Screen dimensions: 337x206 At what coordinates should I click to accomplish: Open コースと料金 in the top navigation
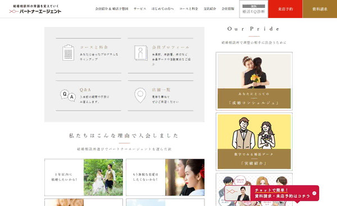pos(189,9)
